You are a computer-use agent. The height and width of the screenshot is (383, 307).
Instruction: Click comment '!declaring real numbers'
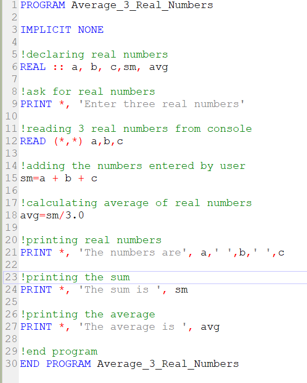(94, 55)
